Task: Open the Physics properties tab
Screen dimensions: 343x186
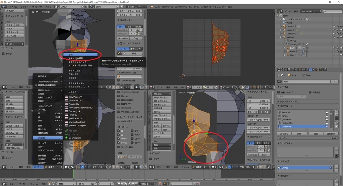Action: tap(325, 70)
